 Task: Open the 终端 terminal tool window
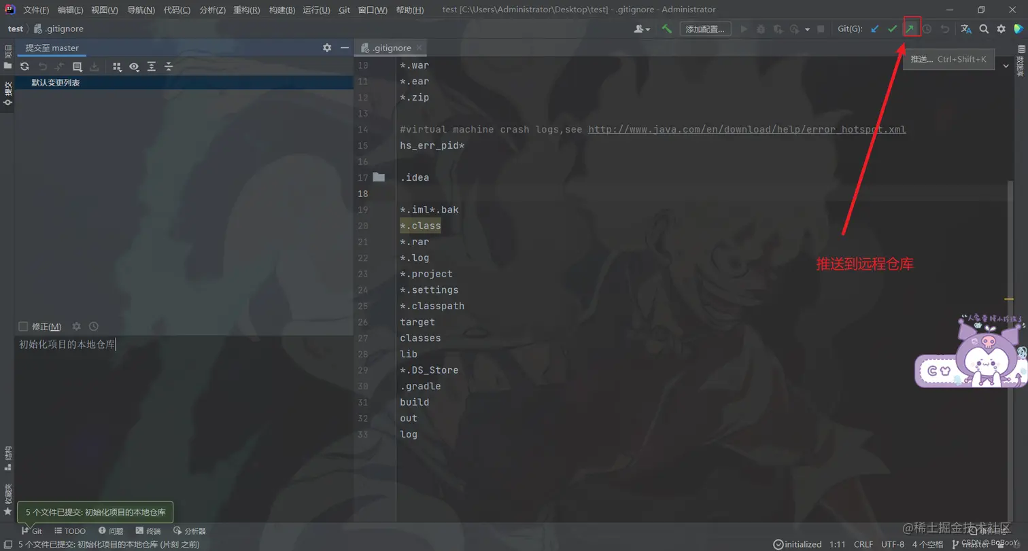(x=148, y=531)
